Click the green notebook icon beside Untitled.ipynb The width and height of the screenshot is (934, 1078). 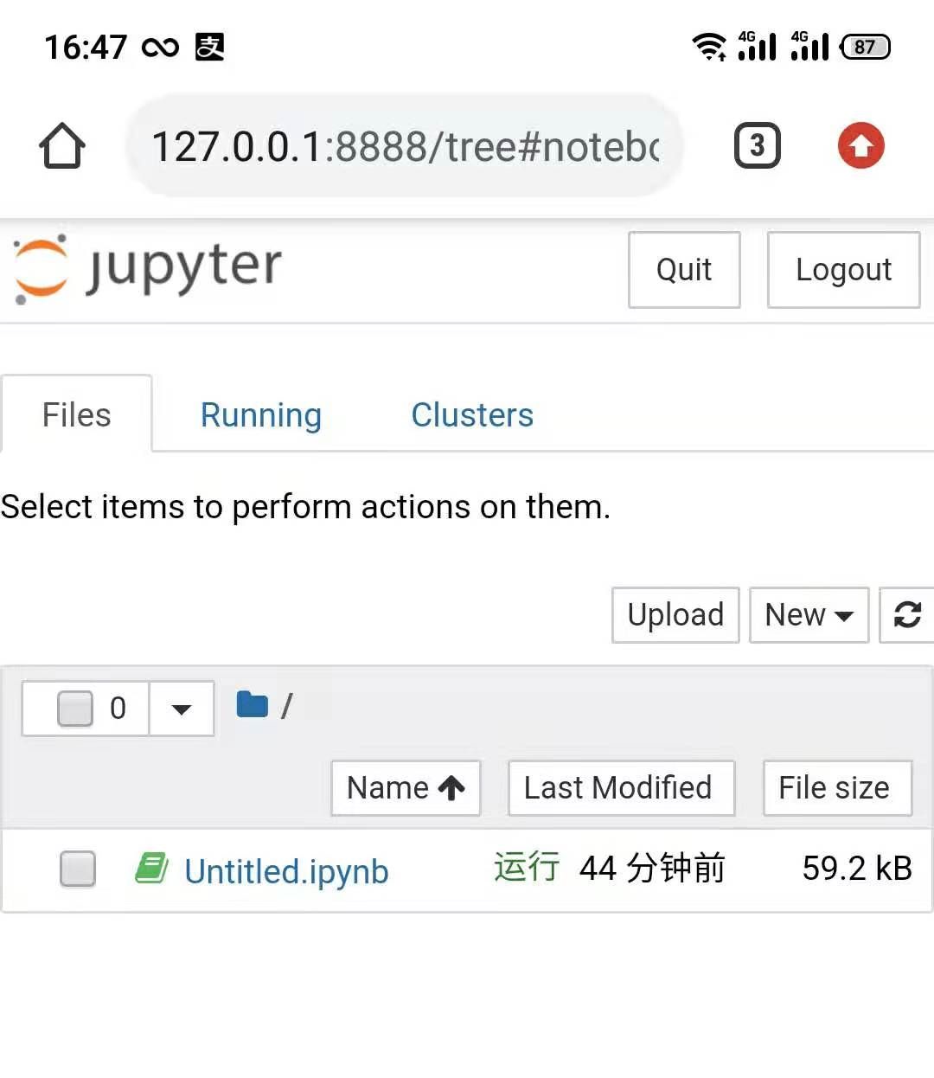[152, 865]
